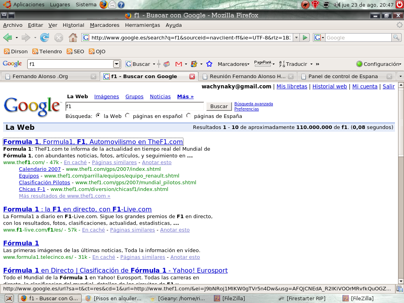
Task: Click 'Calendario 2007' sublink
Action: [x=40, y=169]
